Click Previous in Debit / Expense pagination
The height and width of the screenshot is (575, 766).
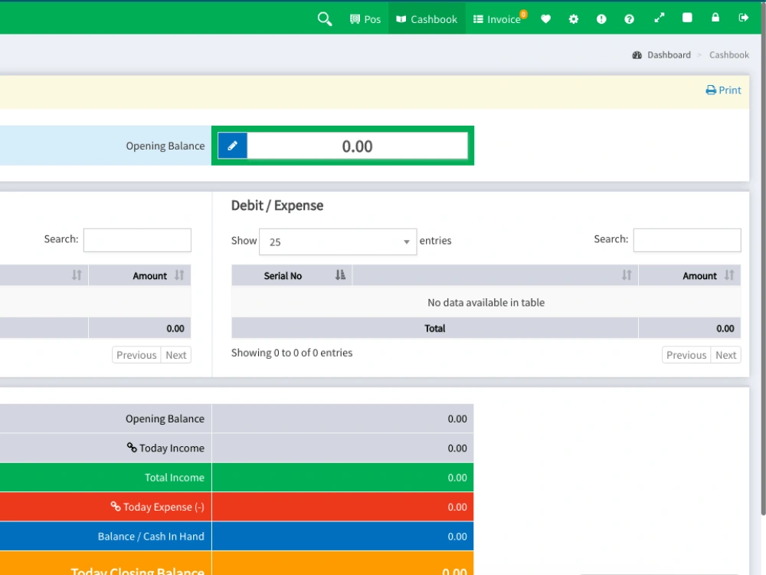tap(686, 355)
